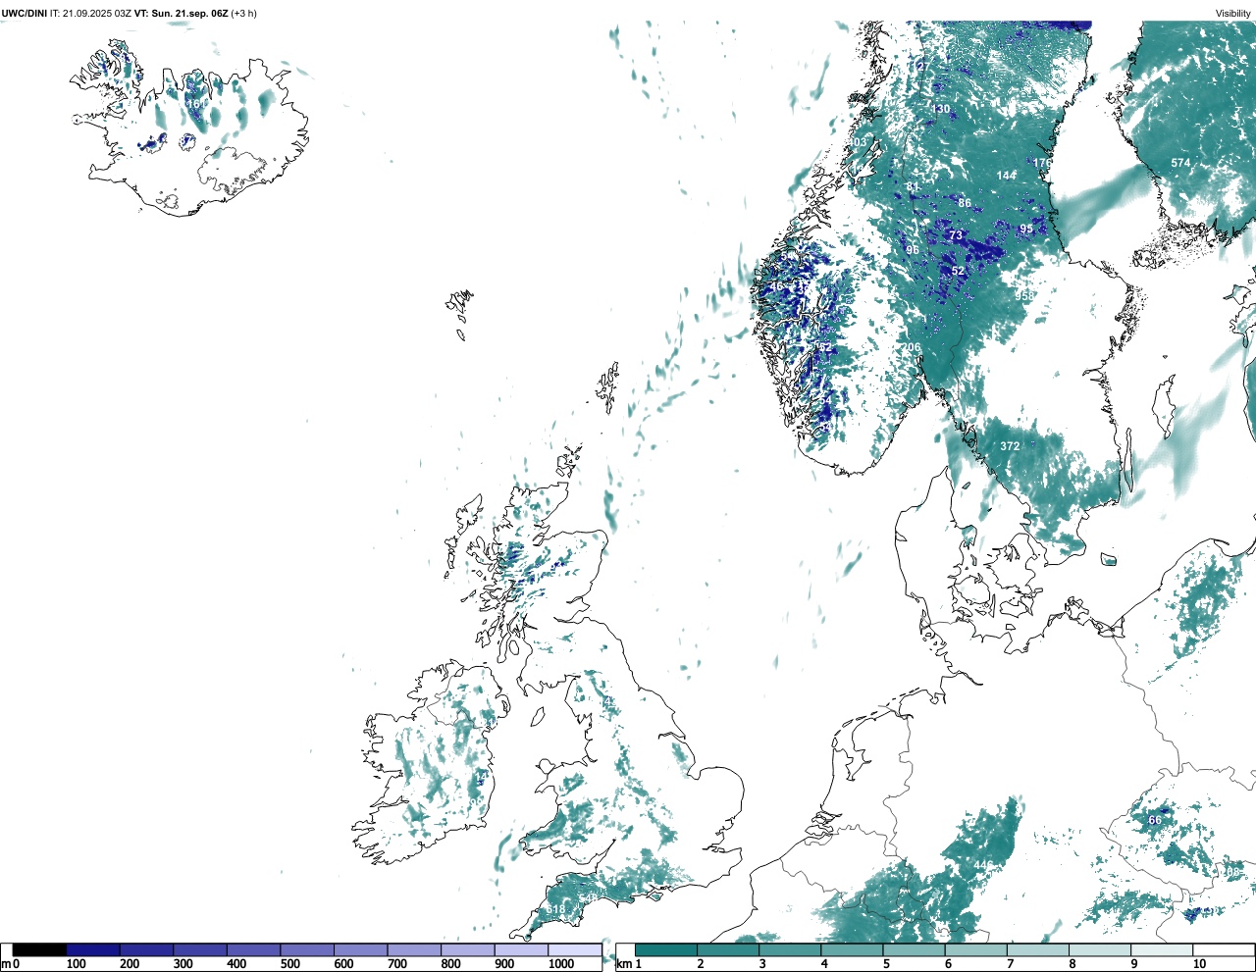The height and width of the screenshot is (972, 1256).
Task: Select the 900–1000 m legend color segment
Action: pos(521,949)
